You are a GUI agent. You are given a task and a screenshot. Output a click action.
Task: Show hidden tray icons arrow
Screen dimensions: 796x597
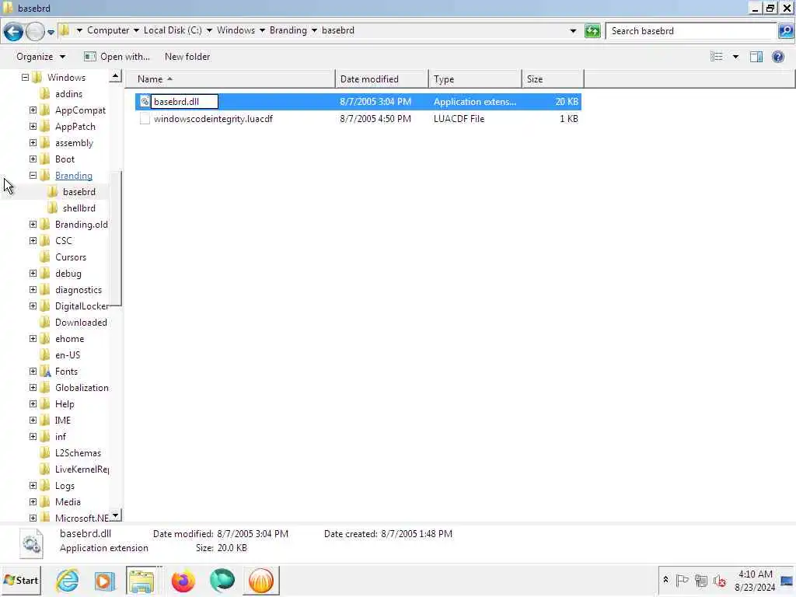665,580
